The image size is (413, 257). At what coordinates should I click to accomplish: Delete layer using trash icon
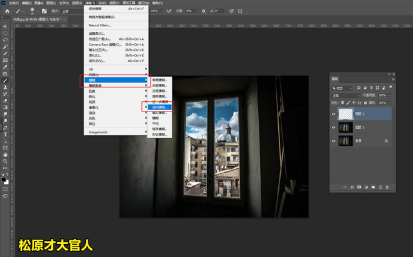tap(387, 187)
